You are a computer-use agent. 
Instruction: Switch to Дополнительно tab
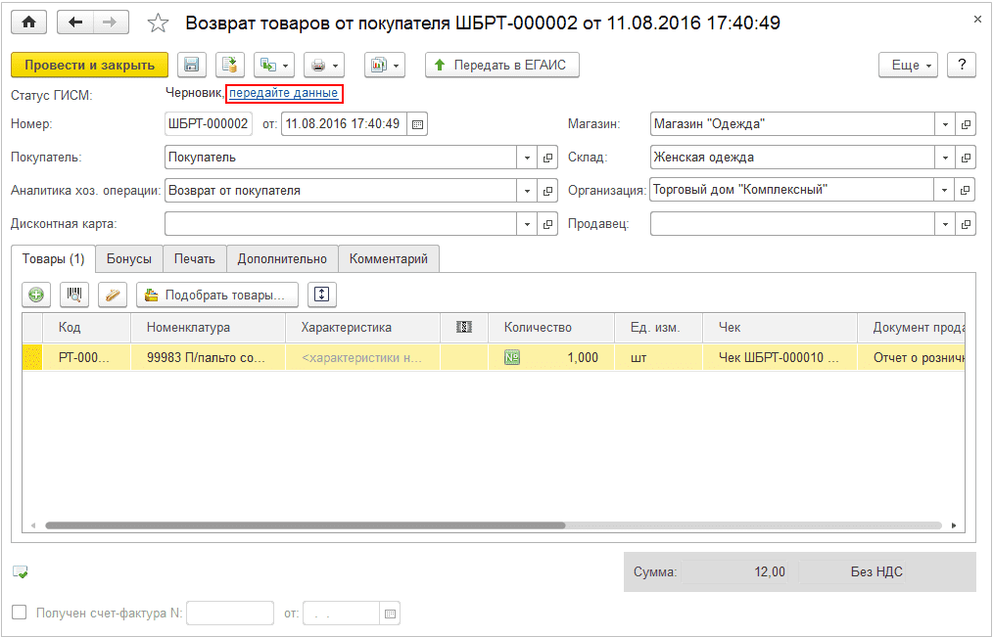pos(282,258)
